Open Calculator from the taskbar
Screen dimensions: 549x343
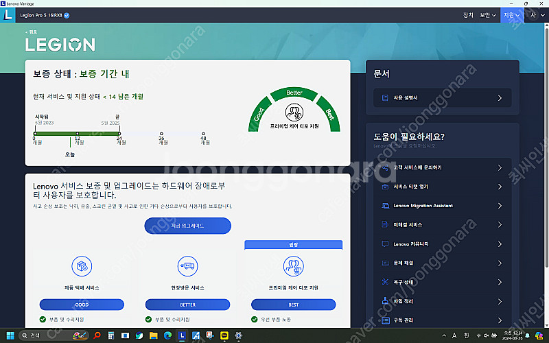[111, 335]
